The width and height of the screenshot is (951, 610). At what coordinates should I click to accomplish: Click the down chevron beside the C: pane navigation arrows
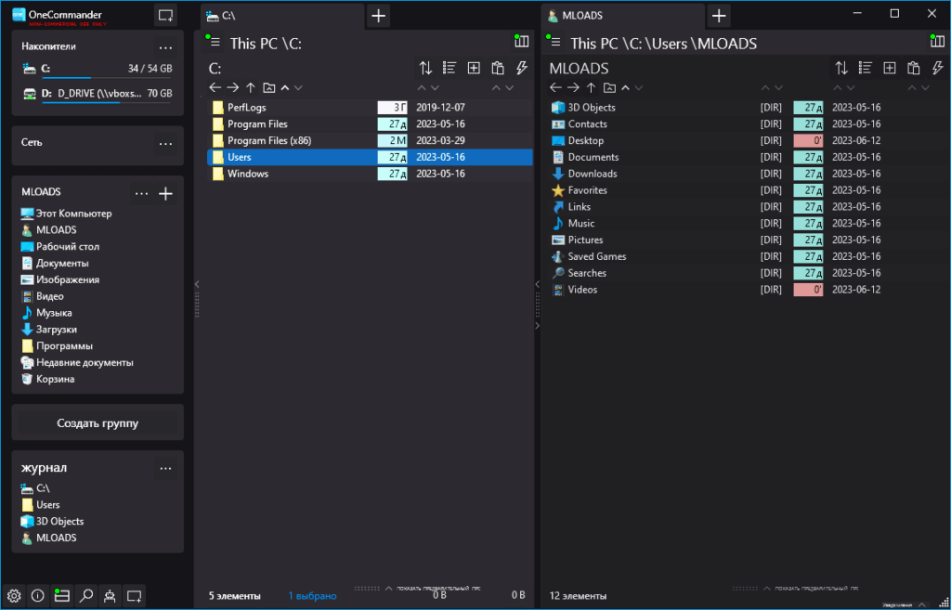coord(298,88)
